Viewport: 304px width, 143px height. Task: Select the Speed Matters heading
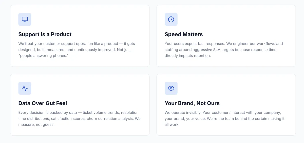(x=184, y=34)
